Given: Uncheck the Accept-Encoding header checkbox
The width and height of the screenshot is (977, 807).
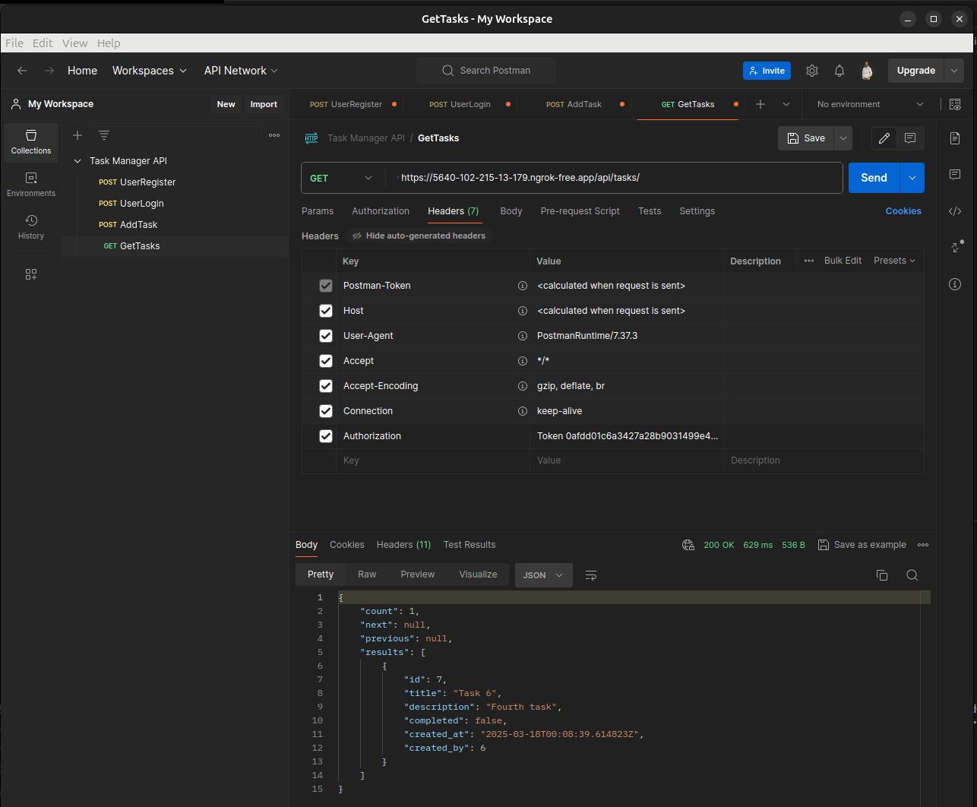Looking at the screenshot, I should (x=326, y=386).
